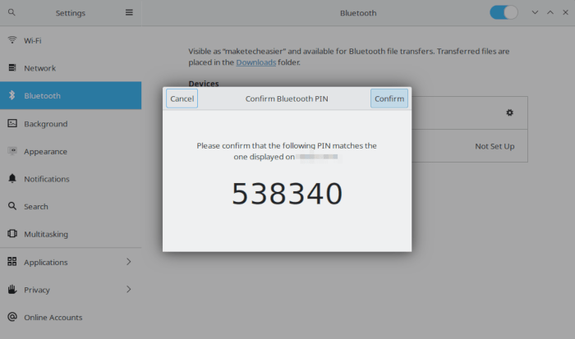The width and height of the screenshot is (575, 339).
Task: Select the Bluetooth sidebar entry
Action: [x=71, y=95]
